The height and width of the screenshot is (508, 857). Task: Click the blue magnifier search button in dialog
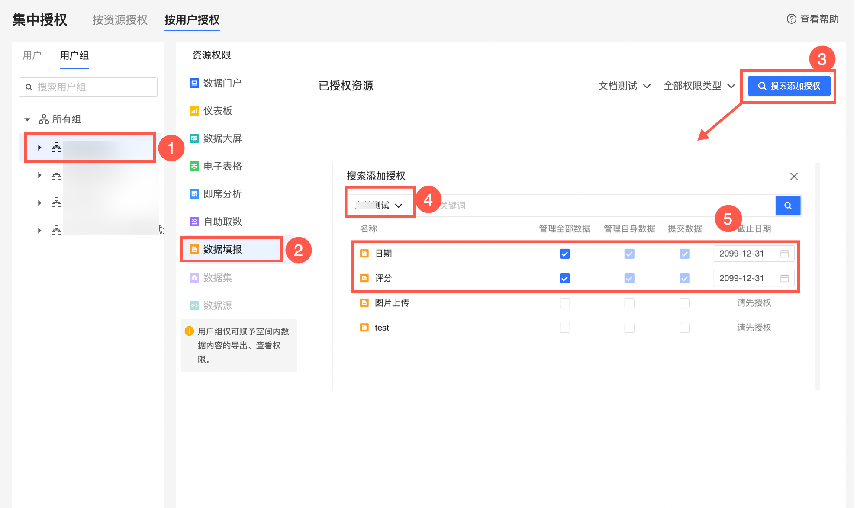pyautogui.click(x=788, y=206)
